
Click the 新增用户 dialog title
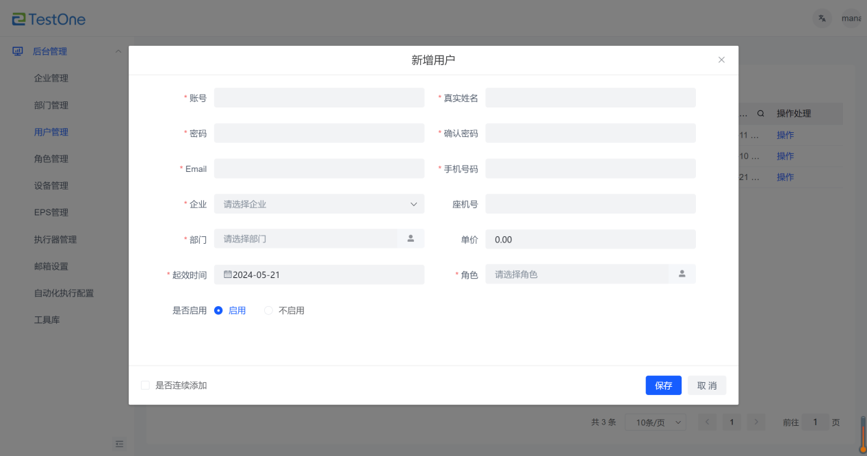[x=433, y=60]
